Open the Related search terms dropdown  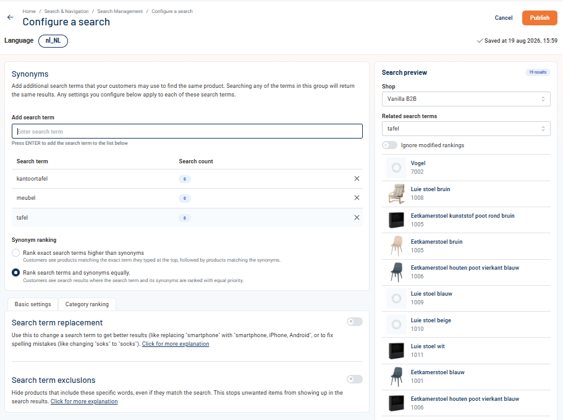pos(466,129)
